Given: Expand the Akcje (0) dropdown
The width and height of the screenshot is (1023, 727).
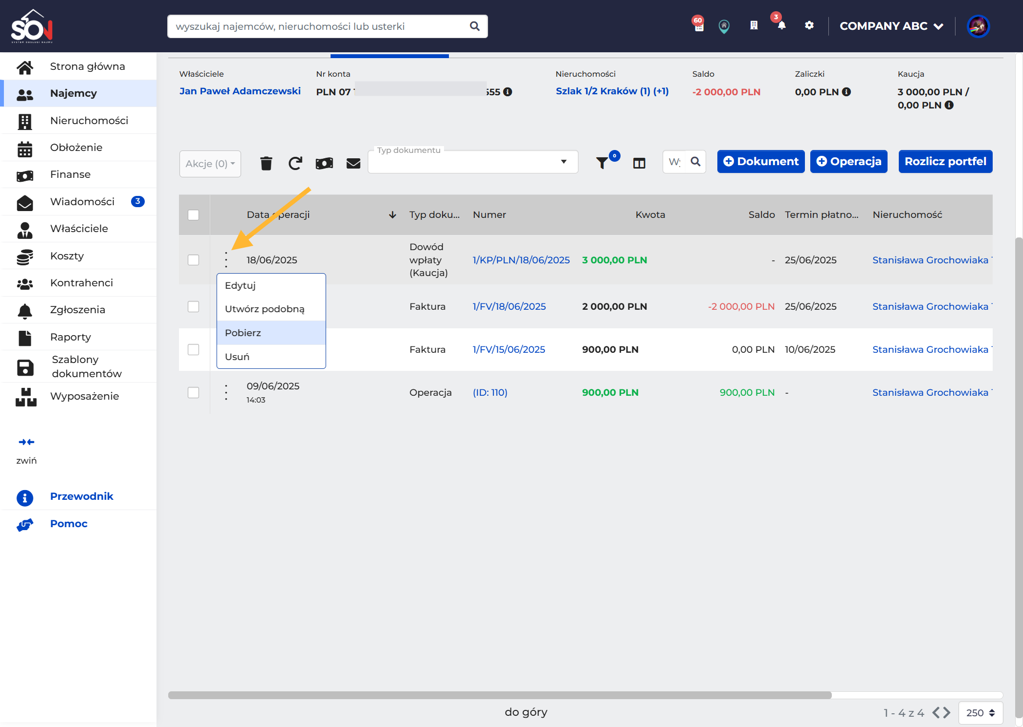Looking at the screenshot, I should tap(210, 164).
